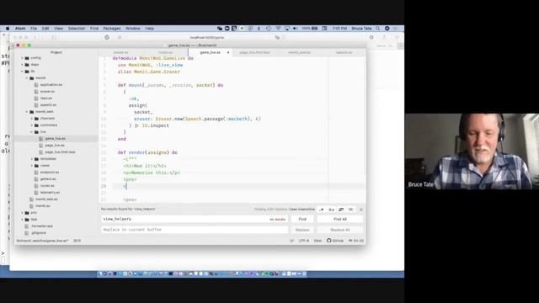
Task: Click the Bluetooth icon in menu bar
Action: click(x=259, y=29)
